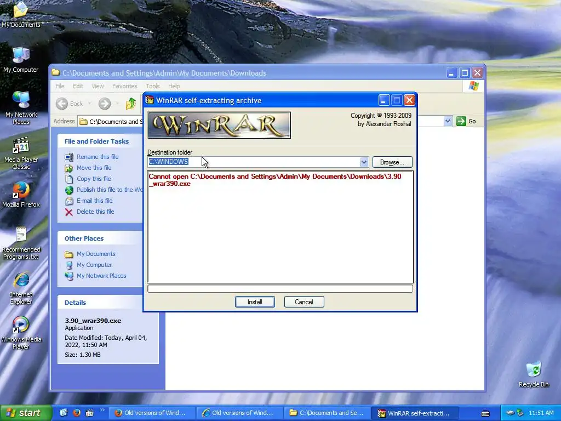Image resolution: width=561 pixels, height=421 pixels.
Task: Open the File menu in Explorer
Action: coord(60,86)
